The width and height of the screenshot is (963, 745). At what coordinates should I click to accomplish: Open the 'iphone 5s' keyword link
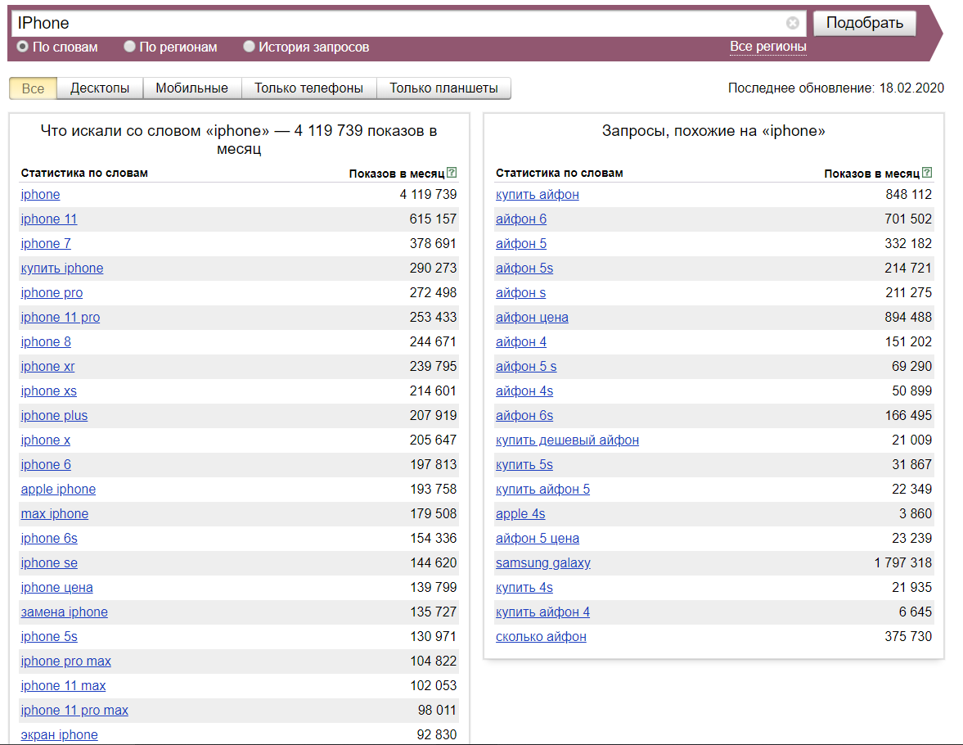click(49, 637)
